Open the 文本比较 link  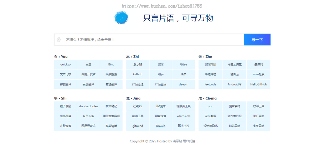tap(66, 74)
